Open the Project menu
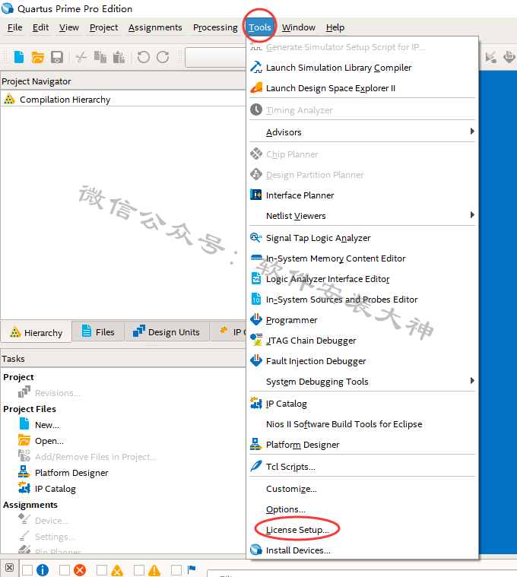The image size is (517, 577). point(103,27)
